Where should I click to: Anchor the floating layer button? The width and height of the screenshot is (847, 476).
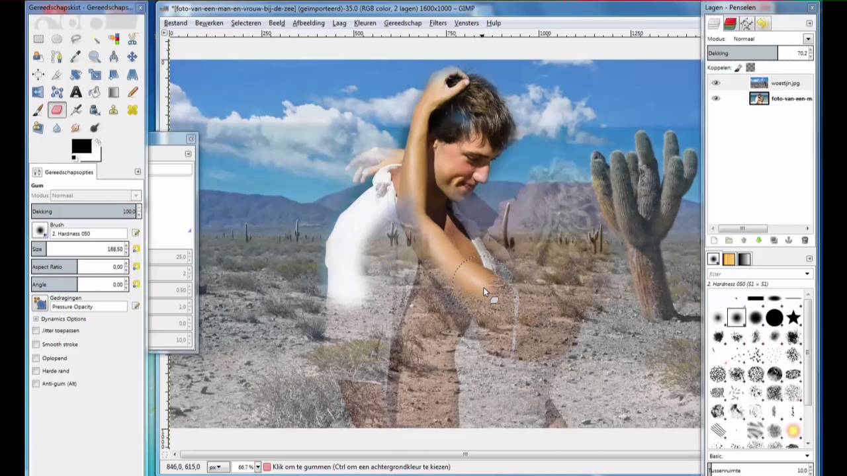(789, 241)
